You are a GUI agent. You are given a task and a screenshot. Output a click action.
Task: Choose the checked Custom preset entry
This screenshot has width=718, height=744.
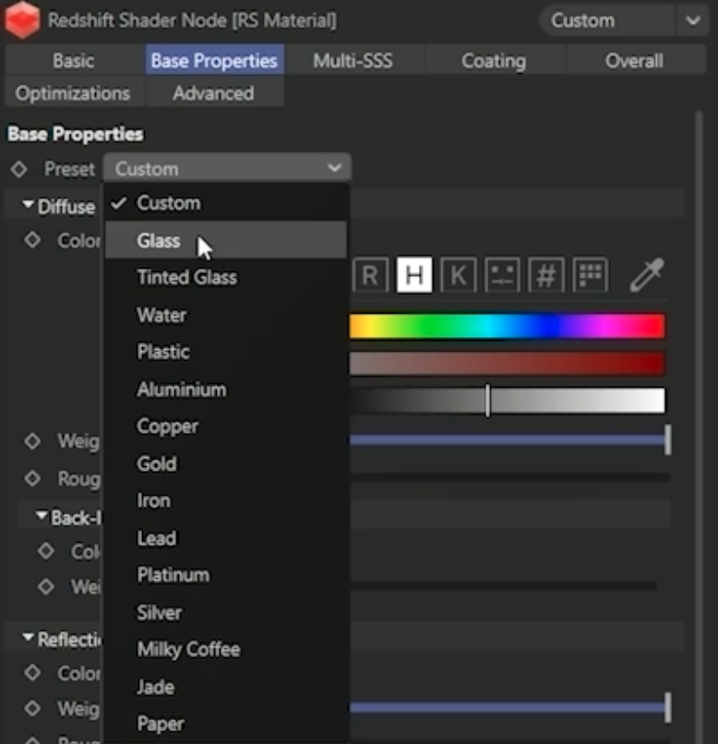226,203
